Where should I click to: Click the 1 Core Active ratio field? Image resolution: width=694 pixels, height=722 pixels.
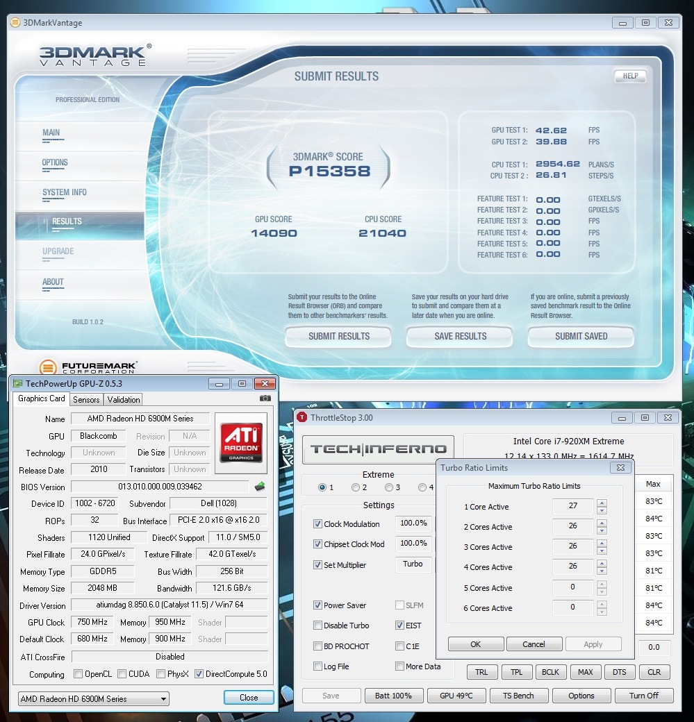point(573,505)
